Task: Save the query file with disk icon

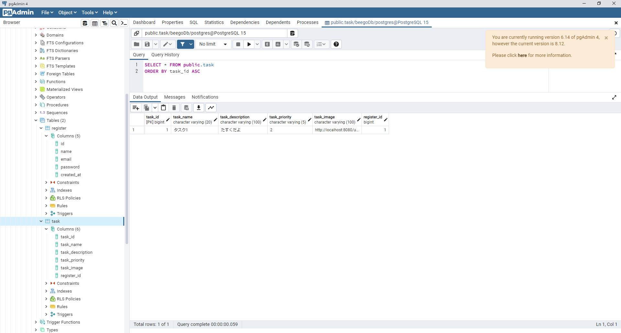Action: point(147,44)
